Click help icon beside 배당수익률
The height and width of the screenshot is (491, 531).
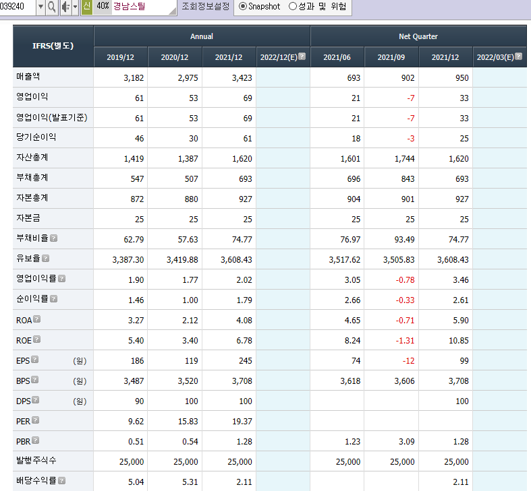pos(61,480)
